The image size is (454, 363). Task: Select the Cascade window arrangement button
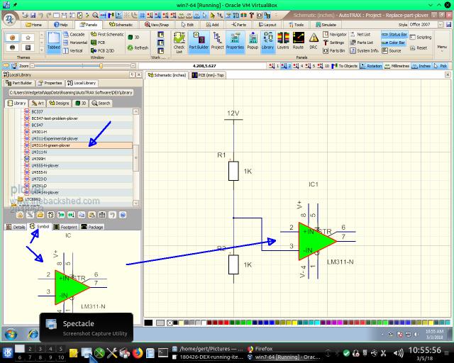coord(74,34)
